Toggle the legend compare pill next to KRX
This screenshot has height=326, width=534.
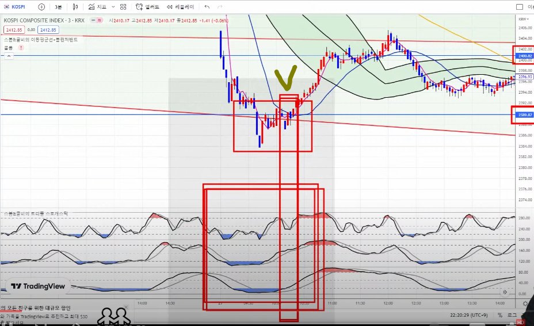click(97, 21)
